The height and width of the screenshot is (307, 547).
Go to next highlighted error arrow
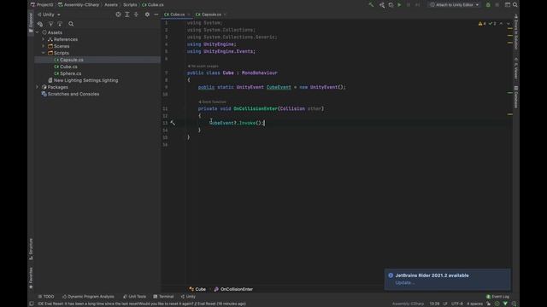coord(509,24)
